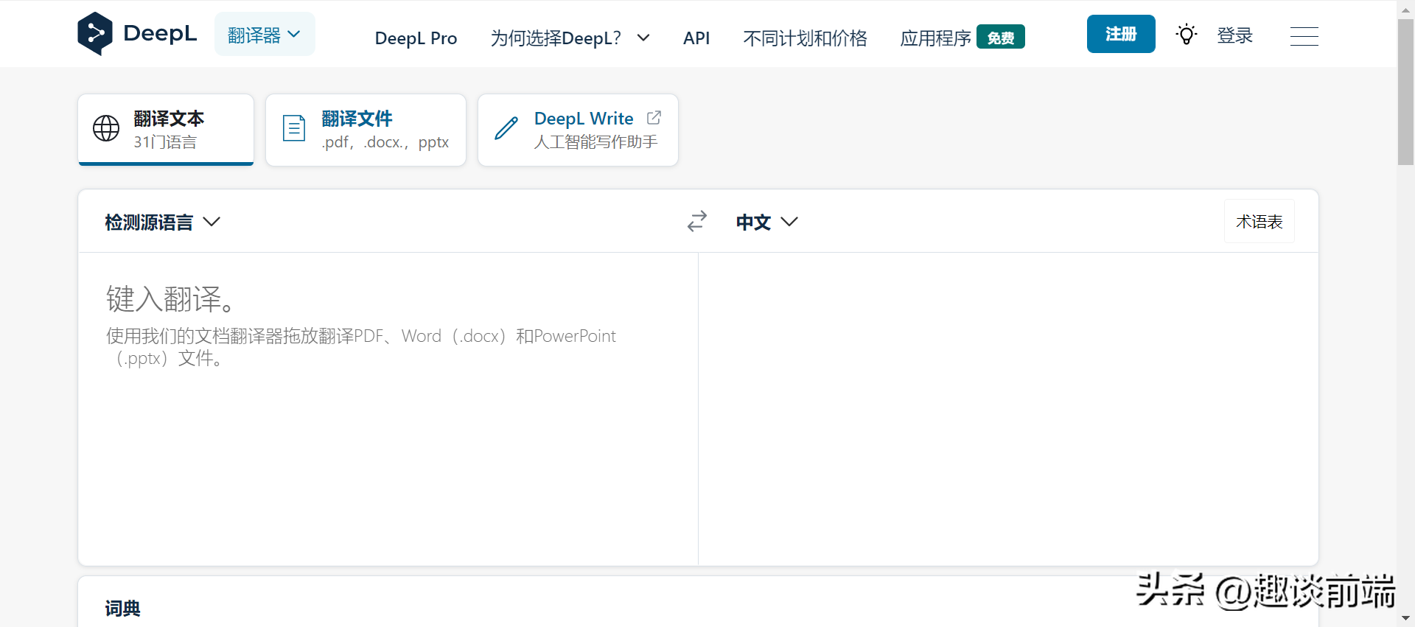The image size is (1415, 627).
Task: Click the pencil icon for DeepL Write
Action: tap(506, 128)
